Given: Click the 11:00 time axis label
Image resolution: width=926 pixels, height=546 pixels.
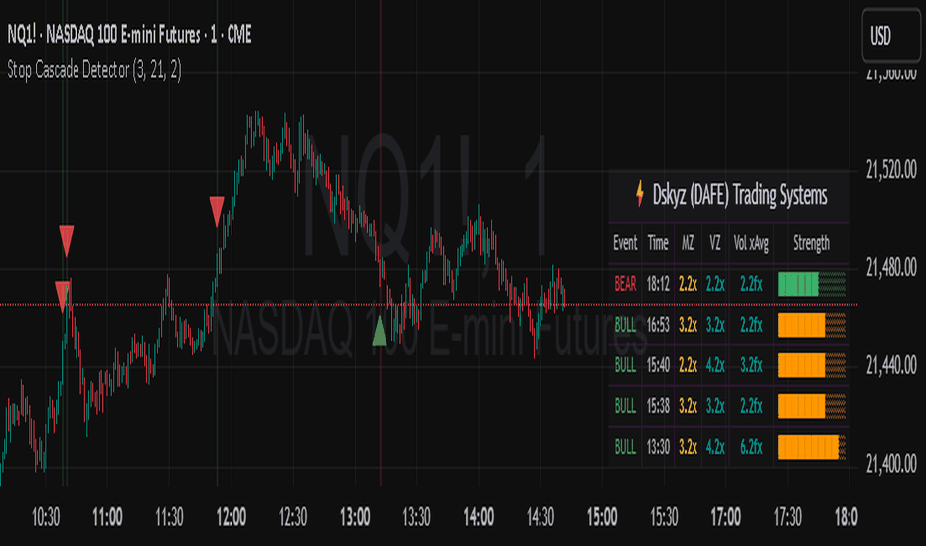Looking at the screenshot, I should click(x=107, y=517).
